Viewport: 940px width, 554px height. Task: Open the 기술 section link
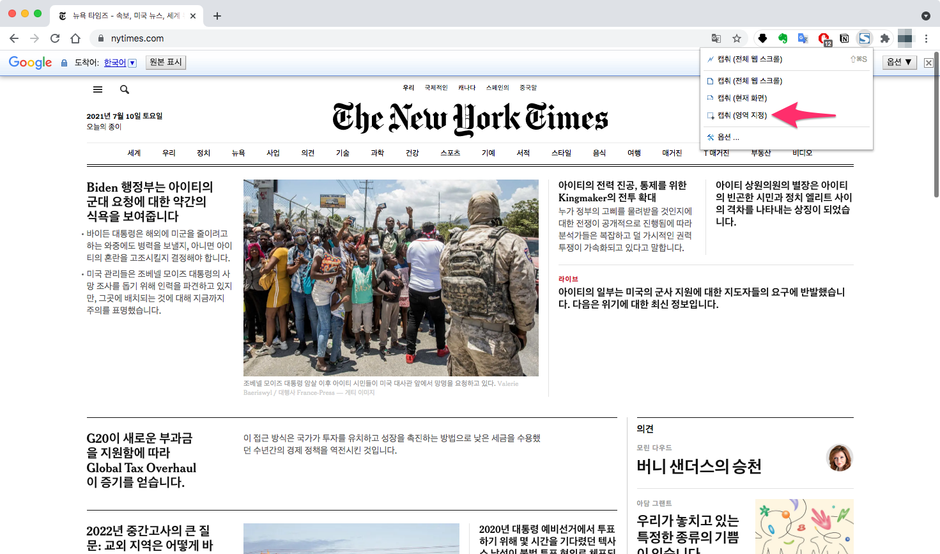(343, 153)
